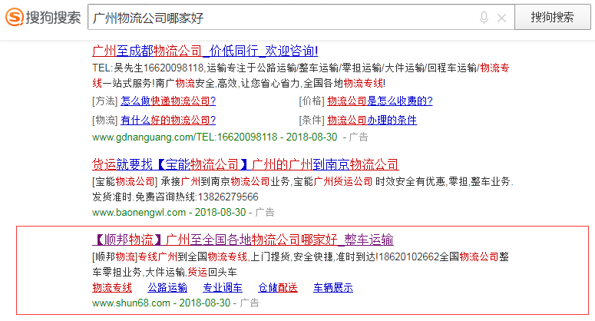Open result 广州至成都物流公司_价低同行_欢迎咨询

point(205,51)
